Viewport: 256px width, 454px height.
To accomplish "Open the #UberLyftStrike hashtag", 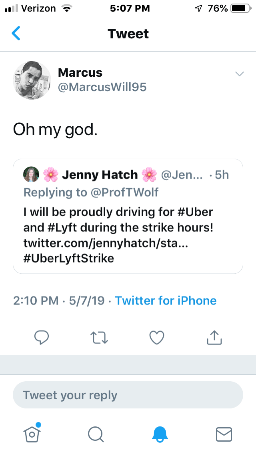I will pos(69,258).
